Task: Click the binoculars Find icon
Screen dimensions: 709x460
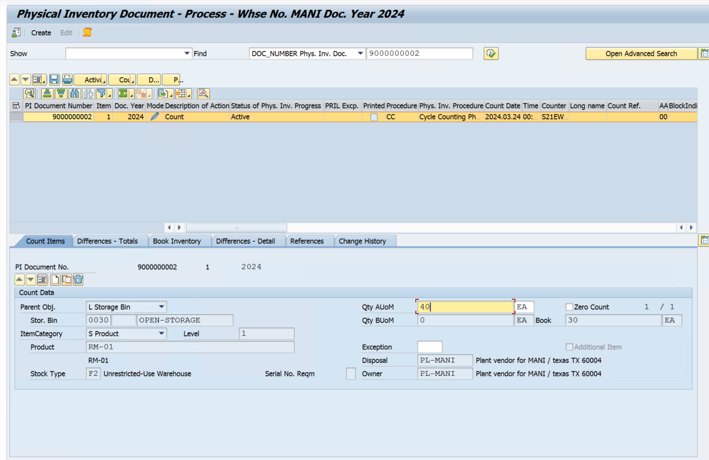Action: click(x=75, y=94)
